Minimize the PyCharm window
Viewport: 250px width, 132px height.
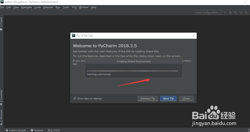[x=245, y=2]
